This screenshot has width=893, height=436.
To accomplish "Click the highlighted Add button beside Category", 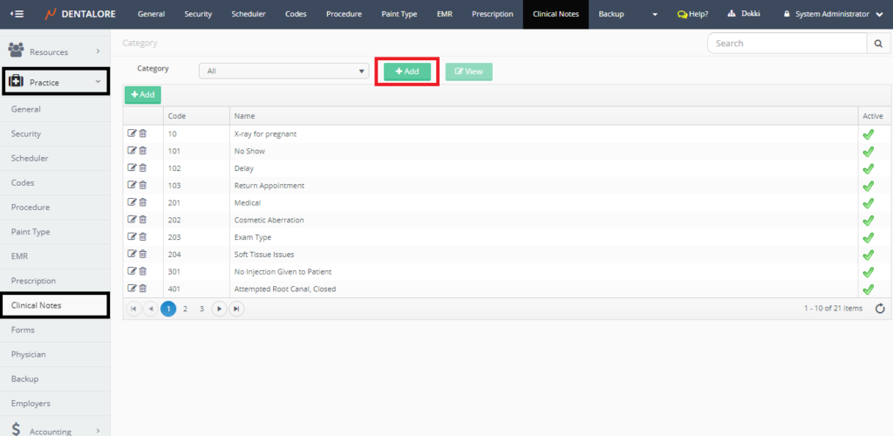I will click(406, 72).
